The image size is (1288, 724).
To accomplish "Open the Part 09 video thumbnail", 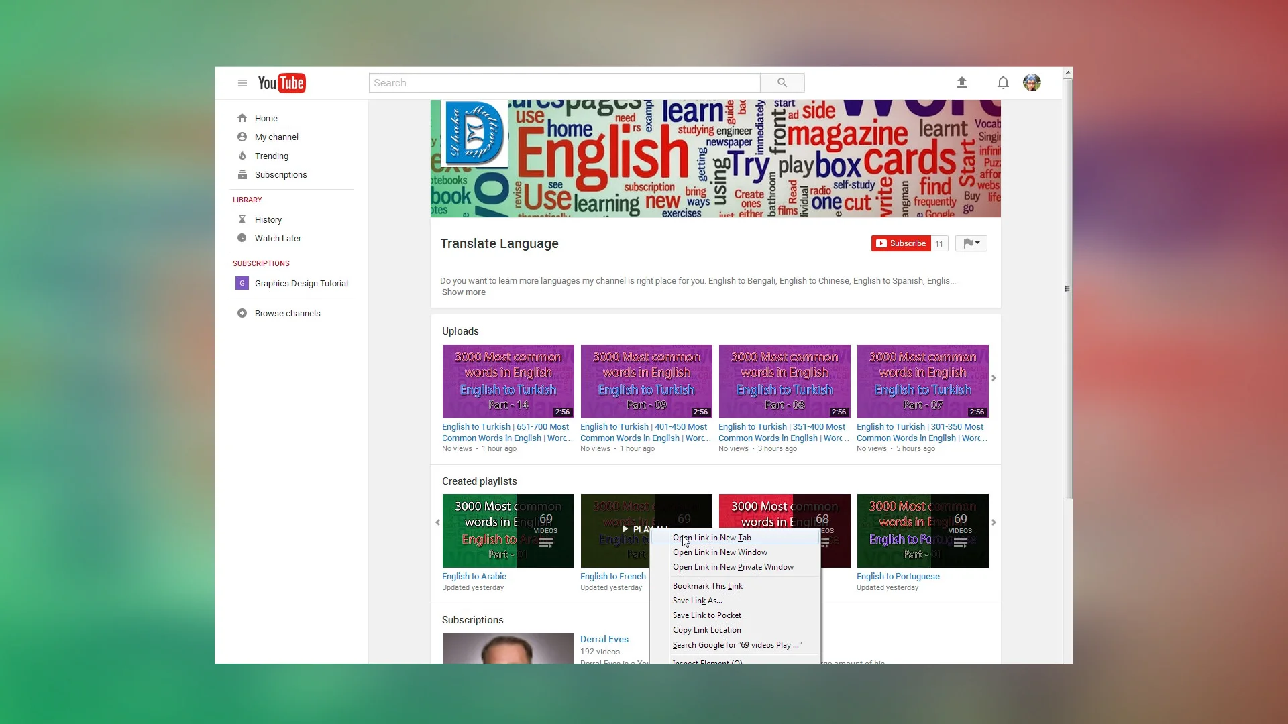I will coord(646,381).
